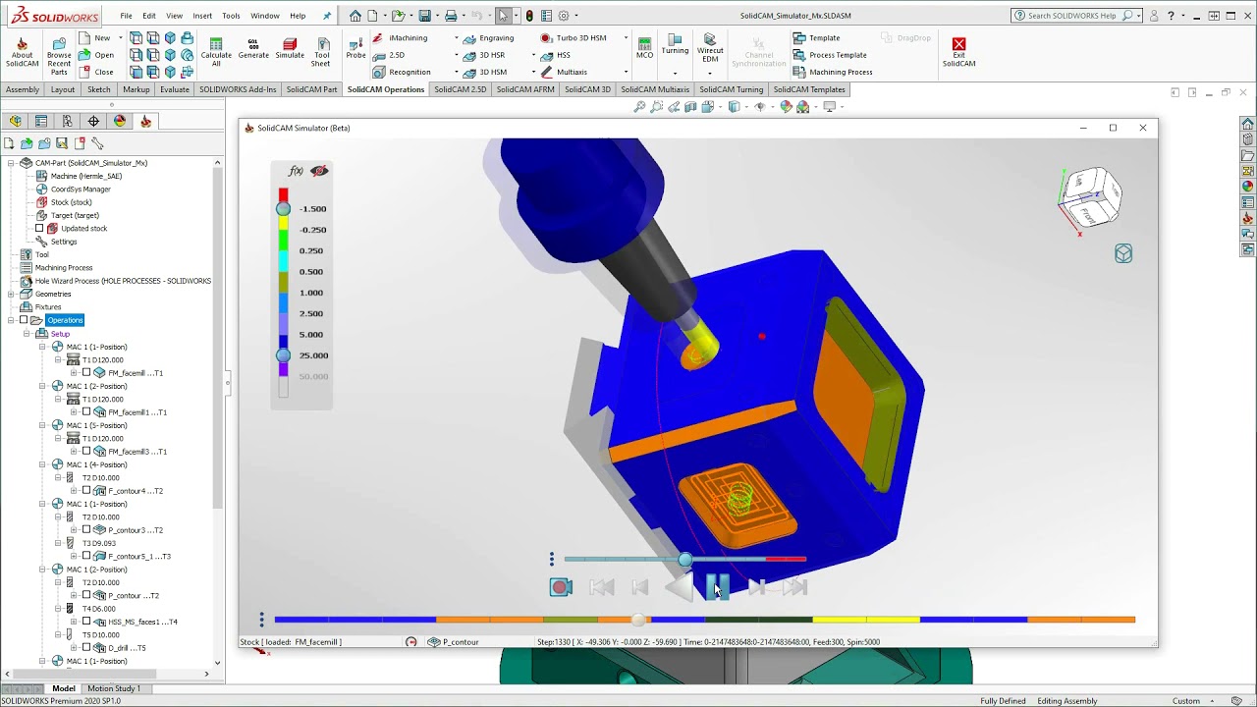Open the DisplayManager color ball tab
Image resolution: width=1257 pixels, height=707 pixels.
(120, 121)
